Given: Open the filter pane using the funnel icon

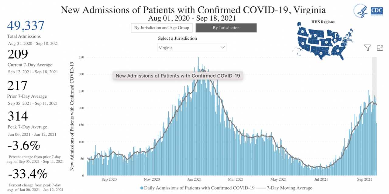Looking at the screenshot, I should click(x=367, y=48).
